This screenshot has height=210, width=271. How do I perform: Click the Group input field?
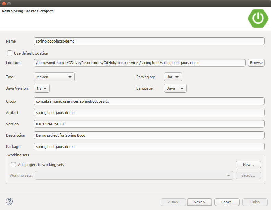point(149,101)
